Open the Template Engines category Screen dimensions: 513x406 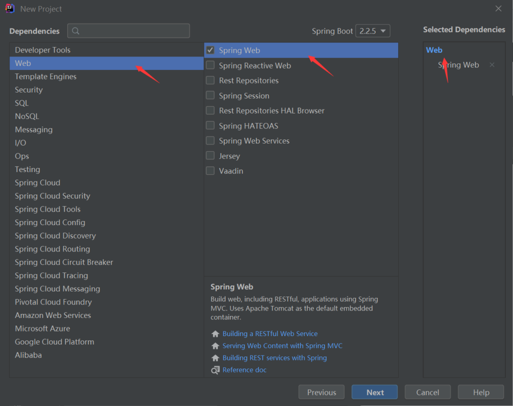point(107,76)
